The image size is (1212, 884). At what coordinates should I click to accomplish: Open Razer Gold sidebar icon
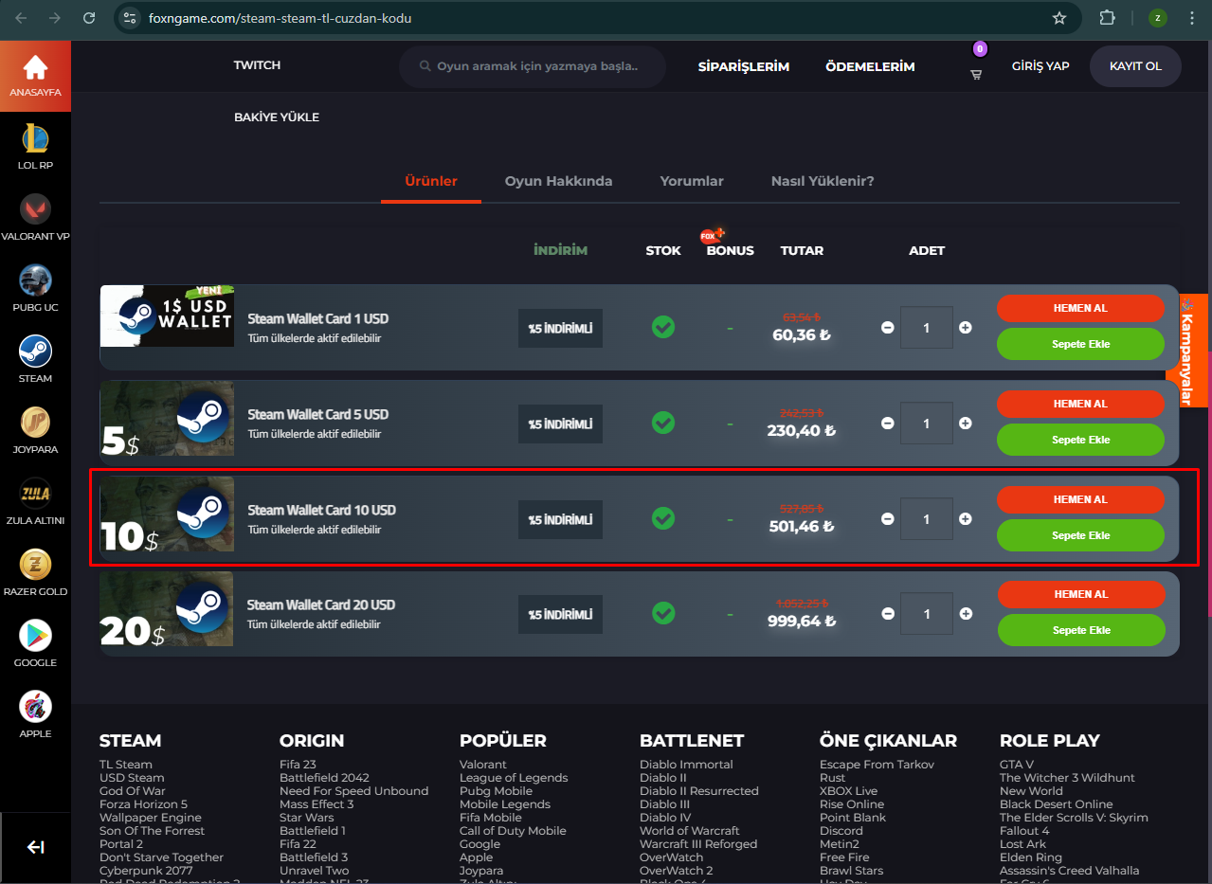[x=35, y=565]
